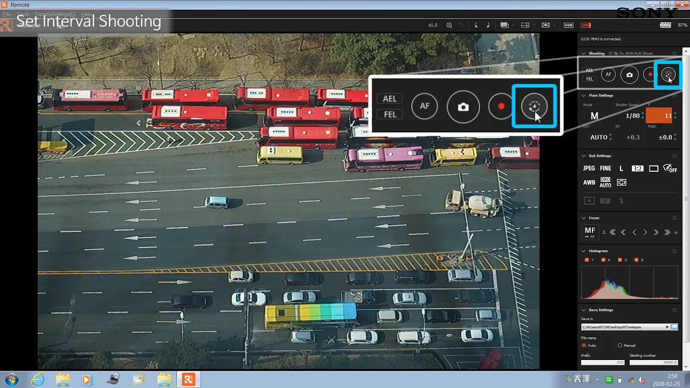This screenshot has width=690, height=388.
Task: Click the grid line display icon
Action: point(525,25)
